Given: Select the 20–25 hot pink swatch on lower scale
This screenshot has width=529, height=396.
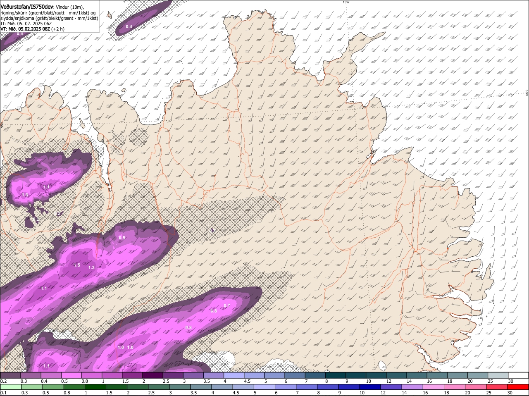Looking at the screenshot, I should pos(476,387).
